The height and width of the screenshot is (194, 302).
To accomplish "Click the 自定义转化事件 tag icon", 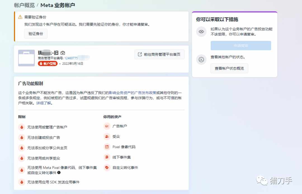I will pos(107,168).
